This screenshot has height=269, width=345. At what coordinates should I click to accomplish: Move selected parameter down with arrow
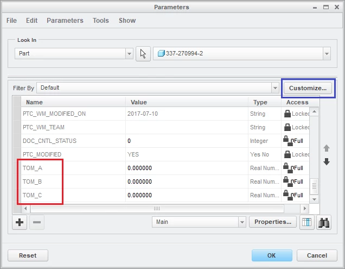click(327, 161)
